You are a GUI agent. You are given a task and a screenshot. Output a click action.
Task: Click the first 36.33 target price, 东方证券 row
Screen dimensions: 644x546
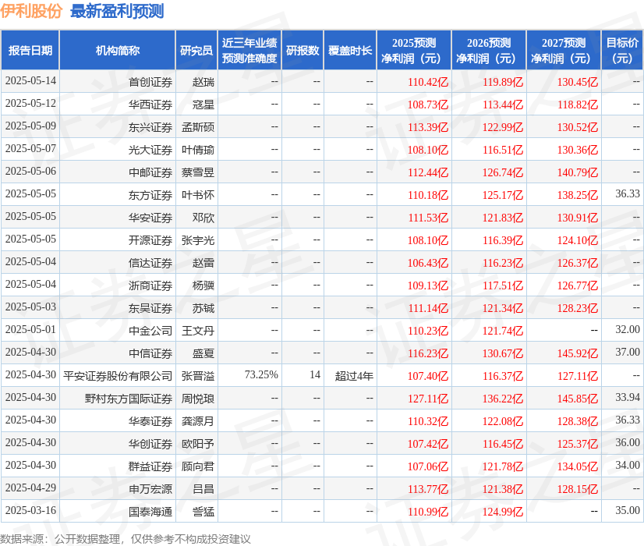[x=628, y=193]
